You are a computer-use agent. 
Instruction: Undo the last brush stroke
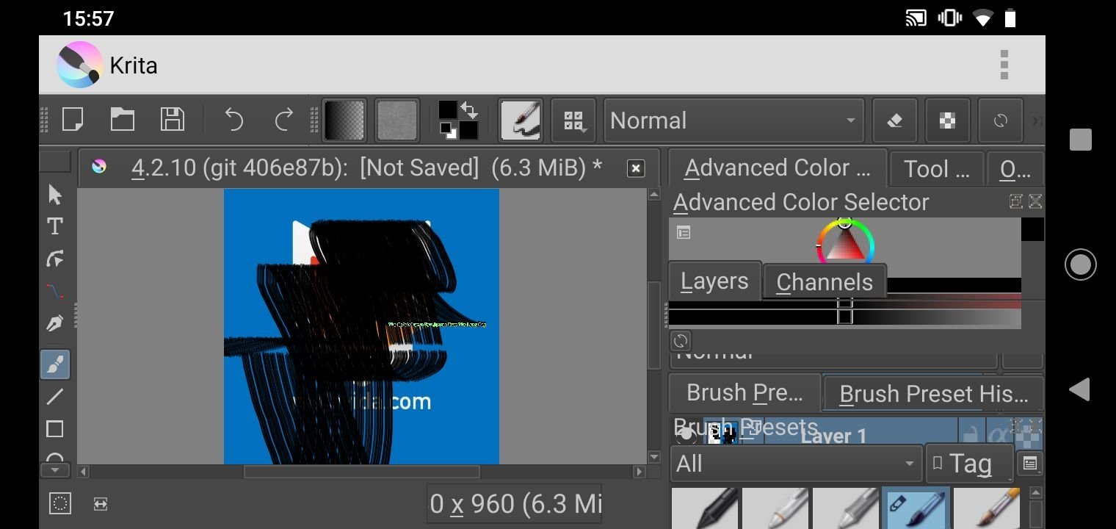(233, 120)
